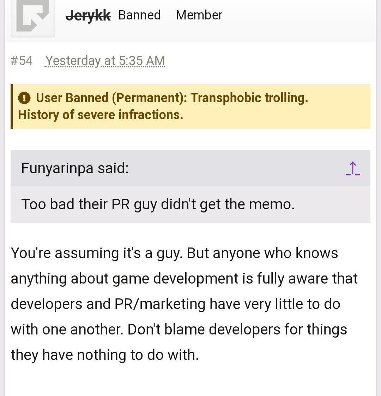Viewport: 381px width, 396px height.
Task: Click Jerykk's default avatar image
Action: coord(32,18)
